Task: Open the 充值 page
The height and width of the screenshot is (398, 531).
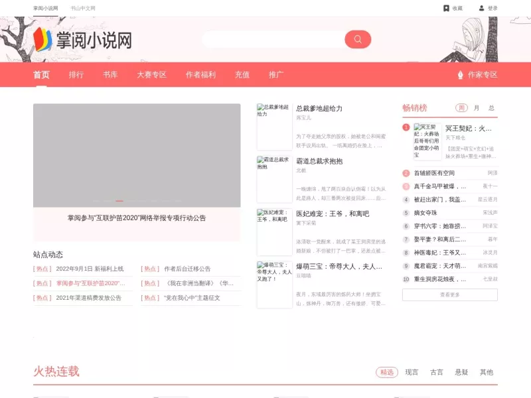Action: [242, 75]
